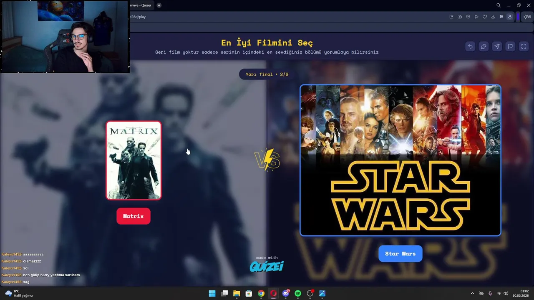Open Microsoft Store from the taskbar
The height and width of the screenshot is (300, 534).
pos(249,293)
